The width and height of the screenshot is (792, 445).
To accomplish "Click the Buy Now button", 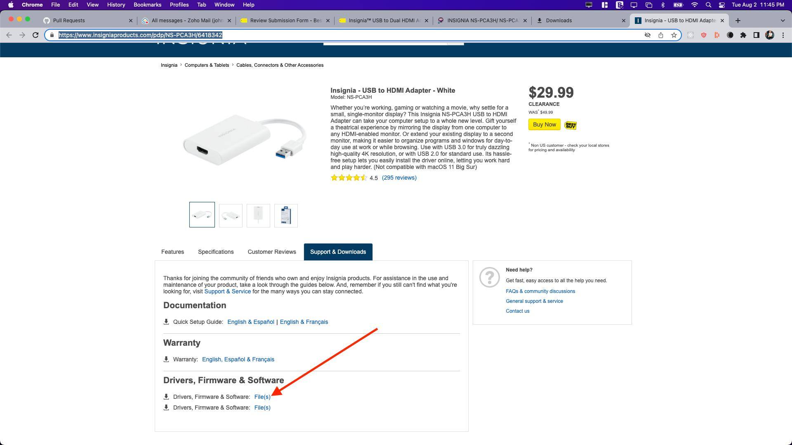I will pyautogui.click(x=544, y=124).
